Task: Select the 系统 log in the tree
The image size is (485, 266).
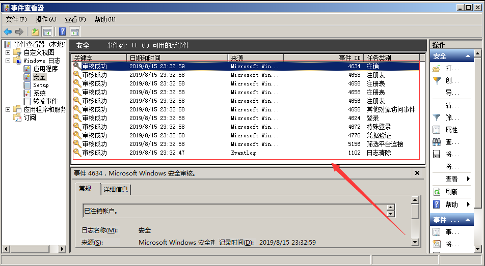Action: coord(40,93)
